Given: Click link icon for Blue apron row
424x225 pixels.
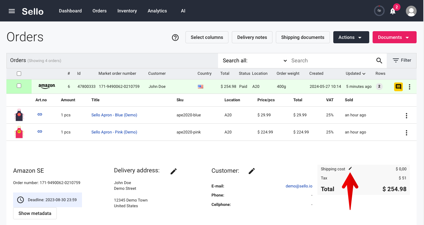Looking at the screenshot, I should 40,115.
